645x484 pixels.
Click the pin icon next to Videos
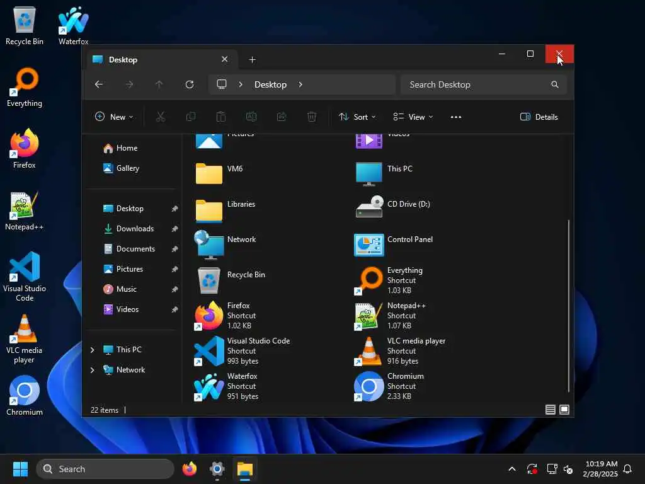pos(175,309)
